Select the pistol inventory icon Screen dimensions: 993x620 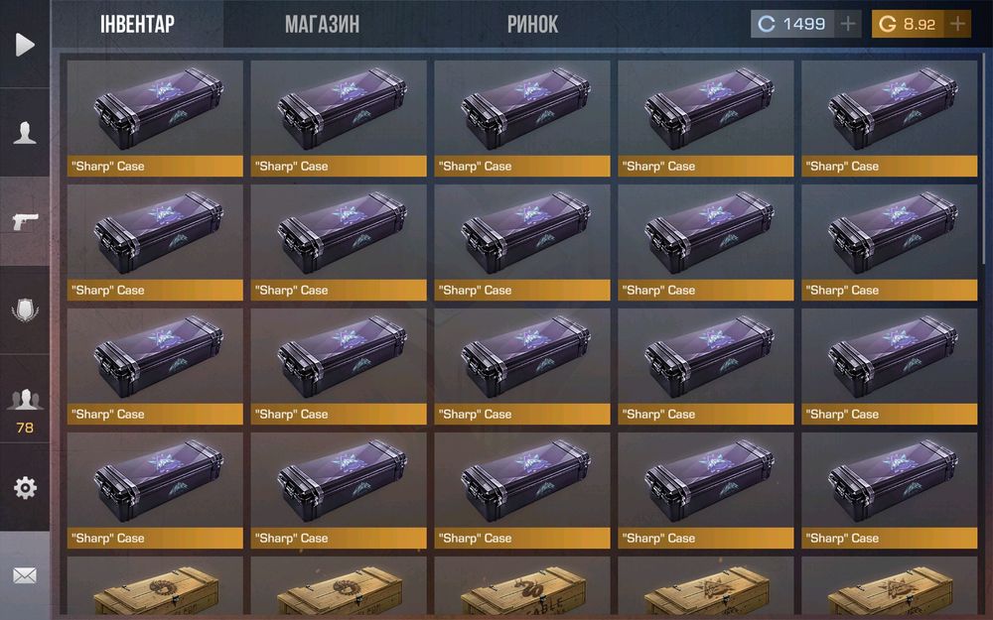click(25, 221)
